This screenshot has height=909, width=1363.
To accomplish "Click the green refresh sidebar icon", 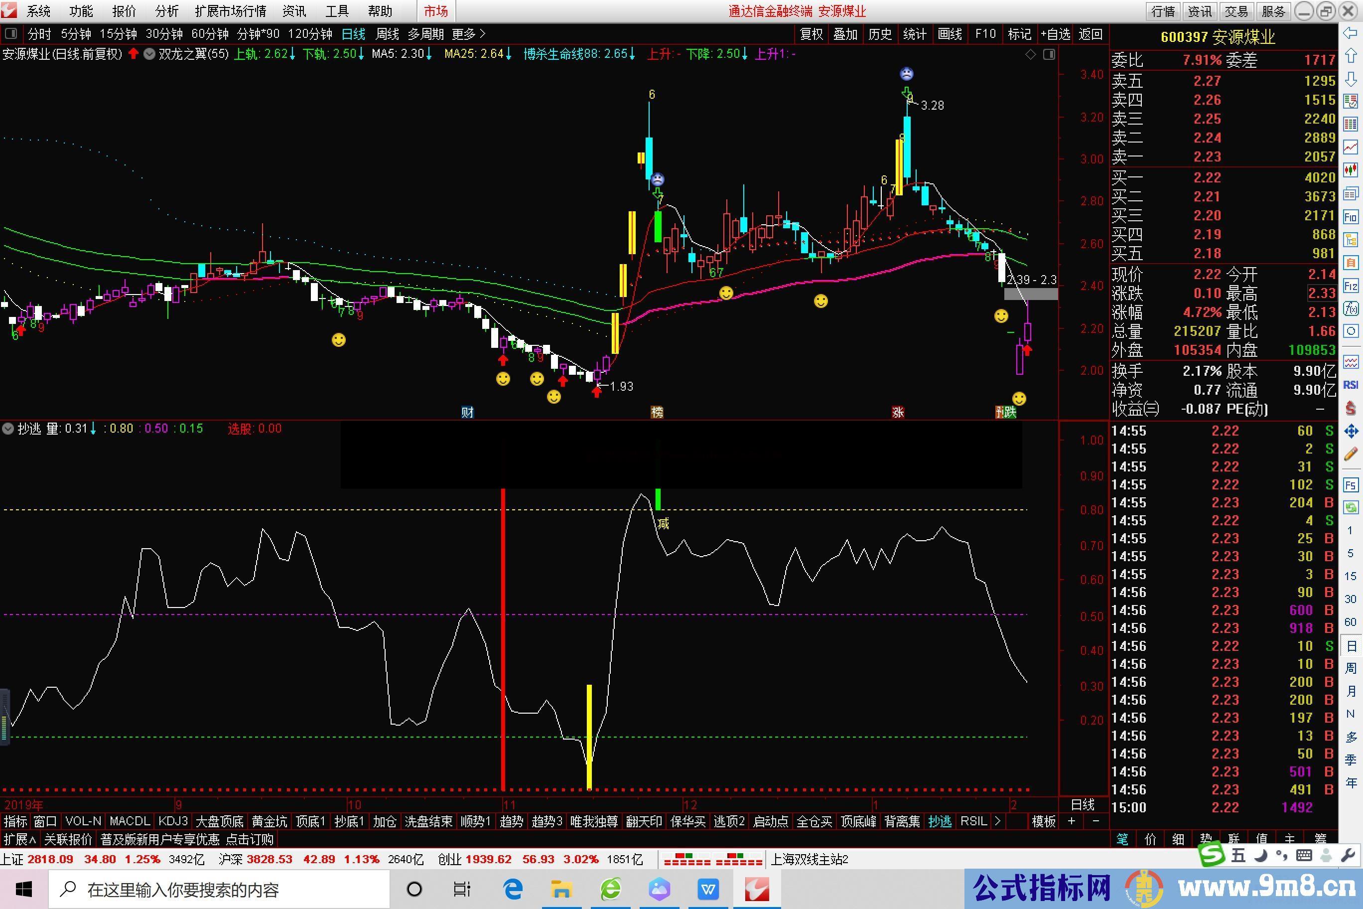I will coord(1351,508).
